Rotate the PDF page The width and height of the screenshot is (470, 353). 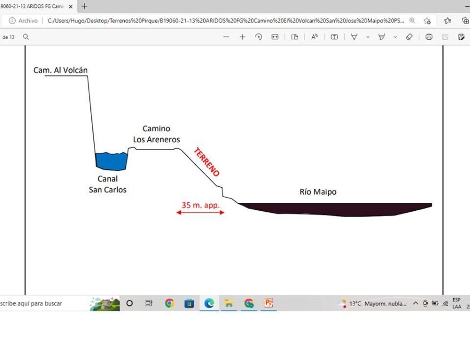pyautogui.click(x=258, y=37)
